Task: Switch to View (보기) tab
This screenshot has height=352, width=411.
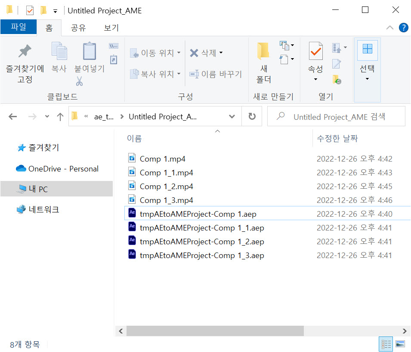Action: [111, 28]
